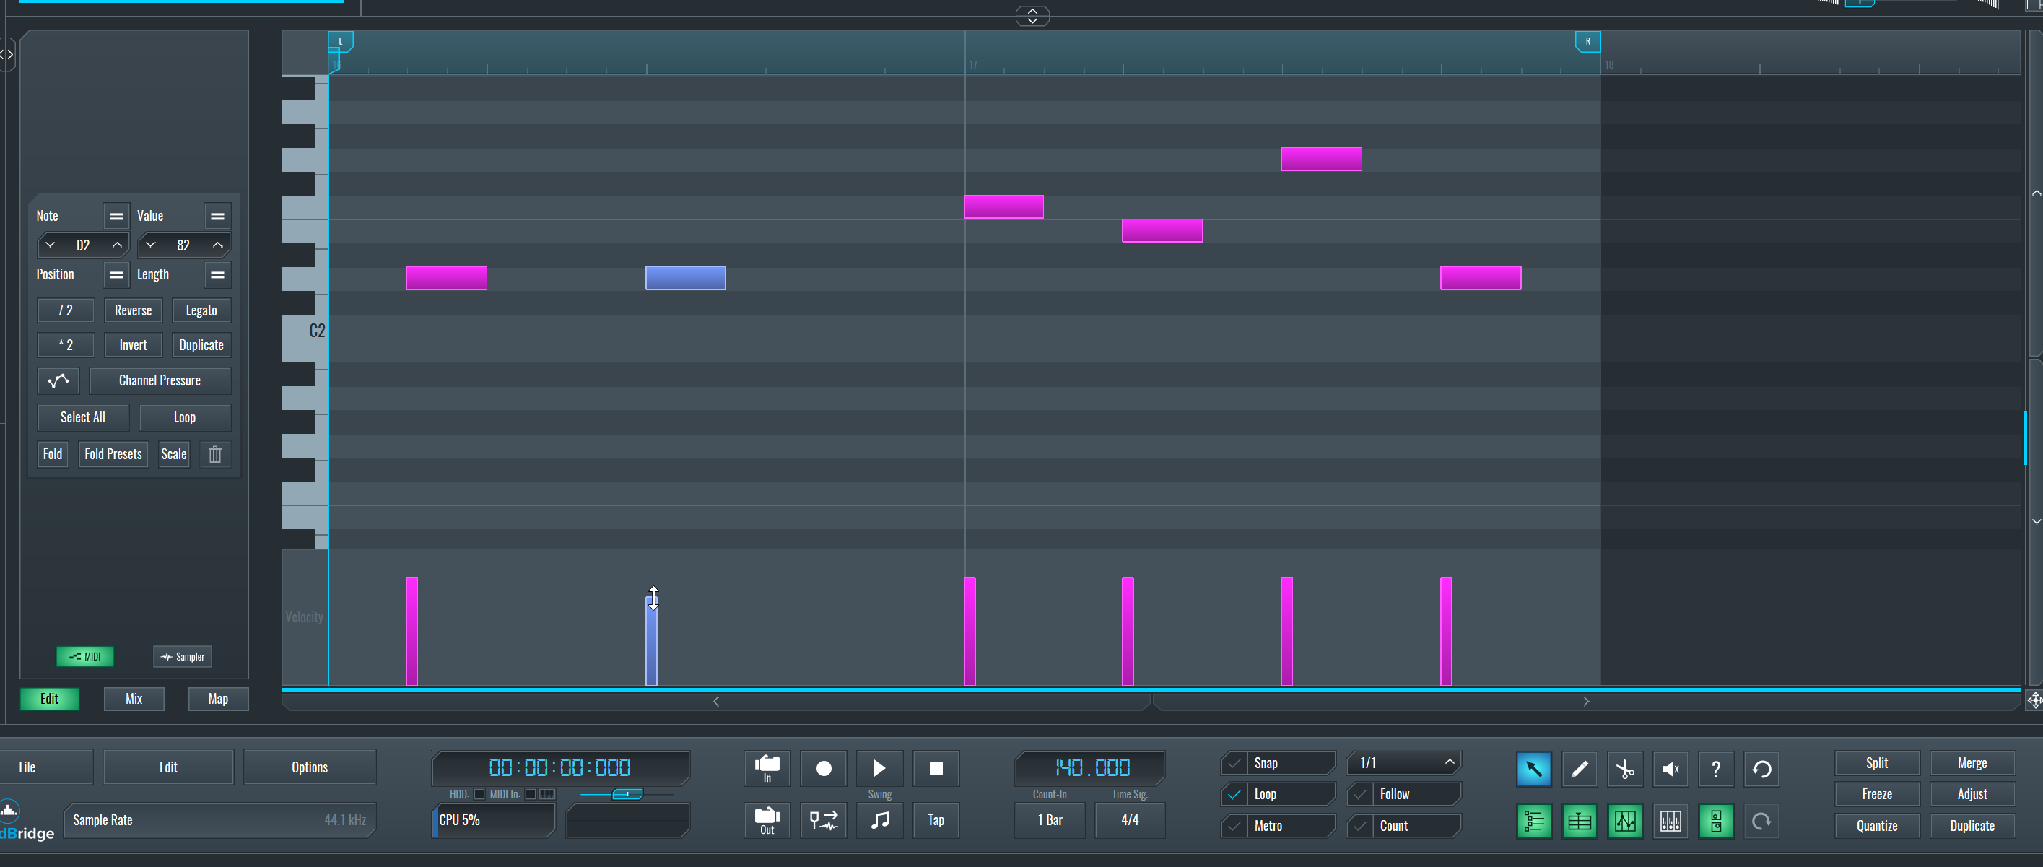
Task: Open the 1/1 snap value dropdown
Action: point(1403,762)
